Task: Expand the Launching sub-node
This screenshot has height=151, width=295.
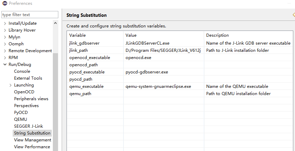Action: (x=10, y=85)
